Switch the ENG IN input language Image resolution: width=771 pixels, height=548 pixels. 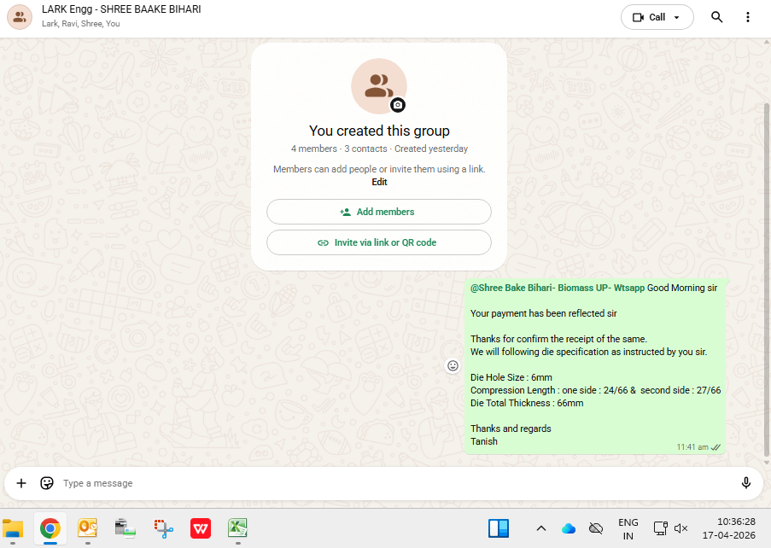click(x=628, y=528)
